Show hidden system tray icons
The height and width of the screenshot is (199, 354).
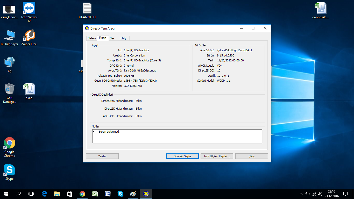coord(301,194)
